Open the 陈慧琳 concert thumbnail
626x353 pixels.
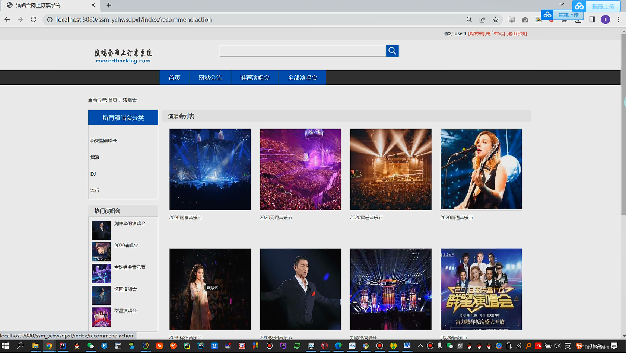tap(210, 289)
